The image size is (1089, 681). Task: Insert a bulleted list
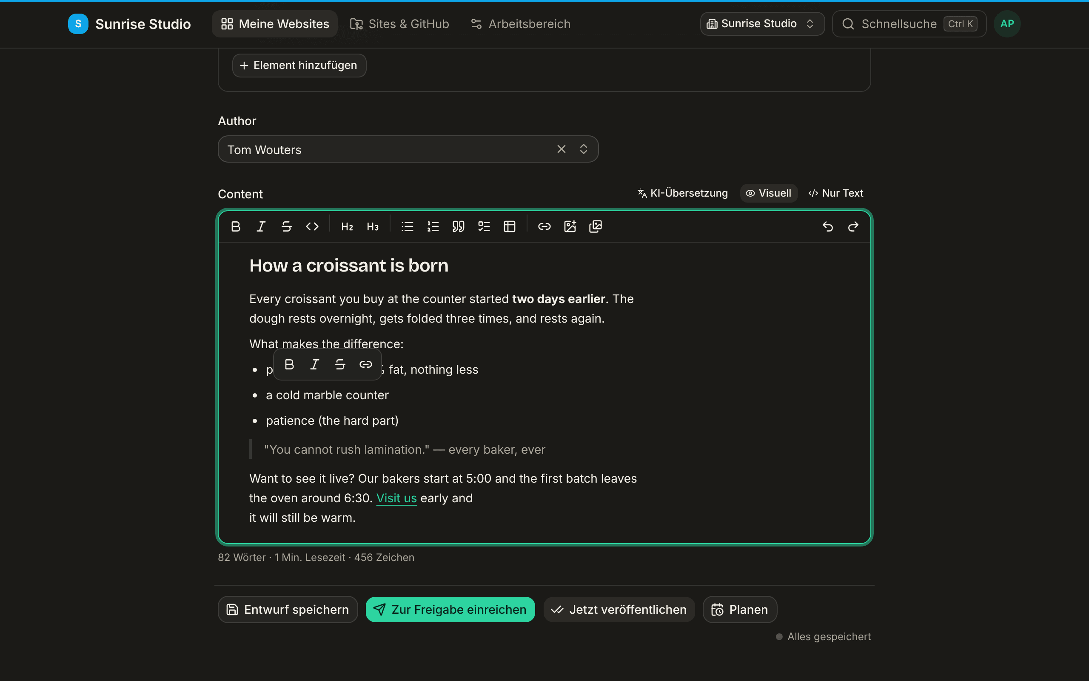click(407, 226)
